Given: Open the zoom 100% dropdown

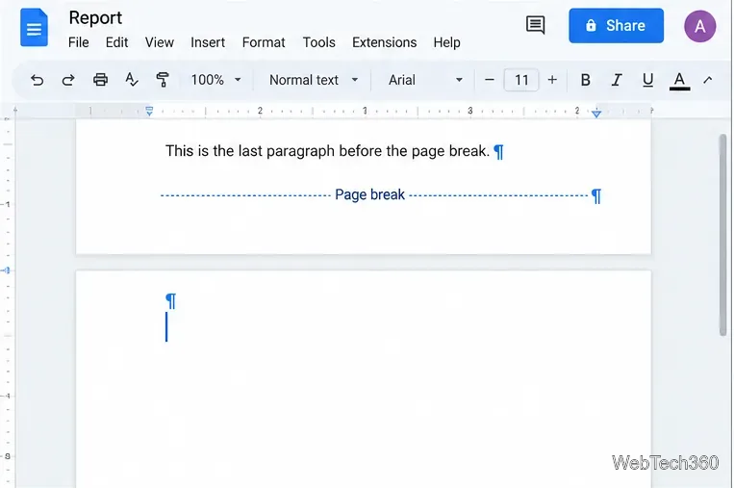Looking at the screenshot, I should click(215, 80).
